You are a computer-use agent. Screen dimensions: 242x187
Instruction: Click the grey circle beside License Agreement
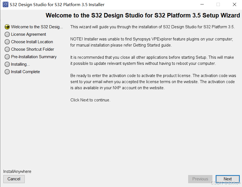(7, 34)
